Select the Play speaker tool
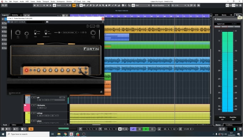The height and width of the screenshot is (137, 243). (116, 5)
